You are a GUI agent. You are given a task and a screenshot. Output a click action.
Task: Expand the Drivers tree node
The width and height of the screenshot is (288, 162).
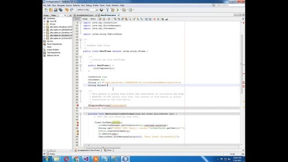45,24
